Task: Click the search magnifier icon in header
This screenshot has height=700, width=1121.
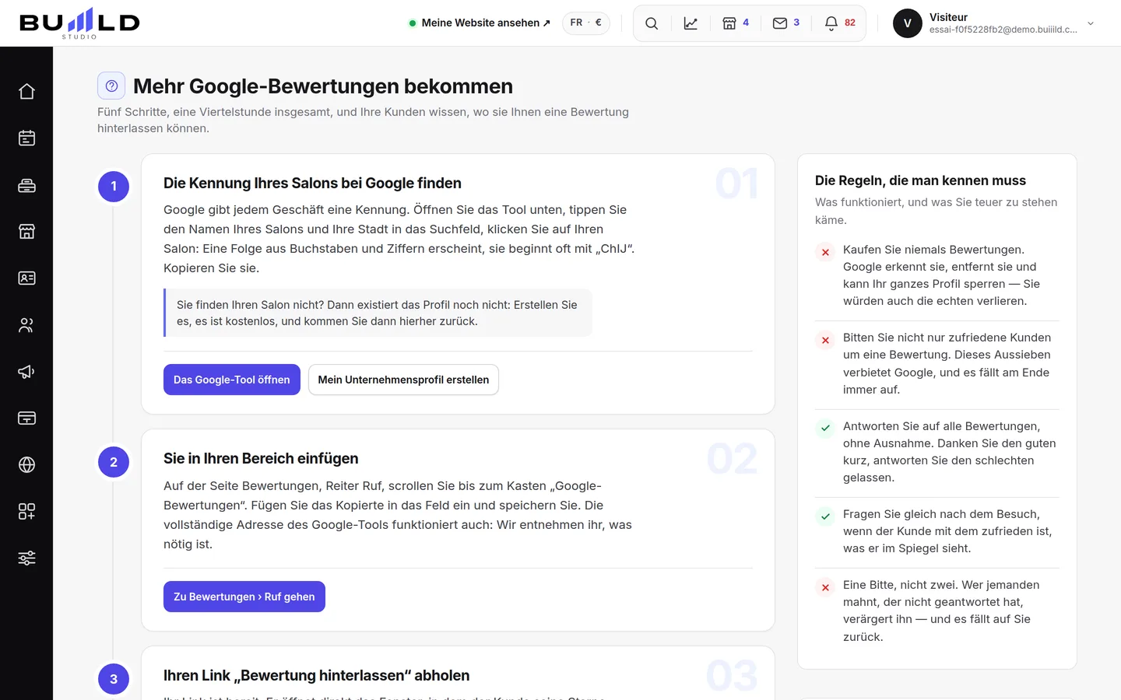Action: (x=652, y=23)
